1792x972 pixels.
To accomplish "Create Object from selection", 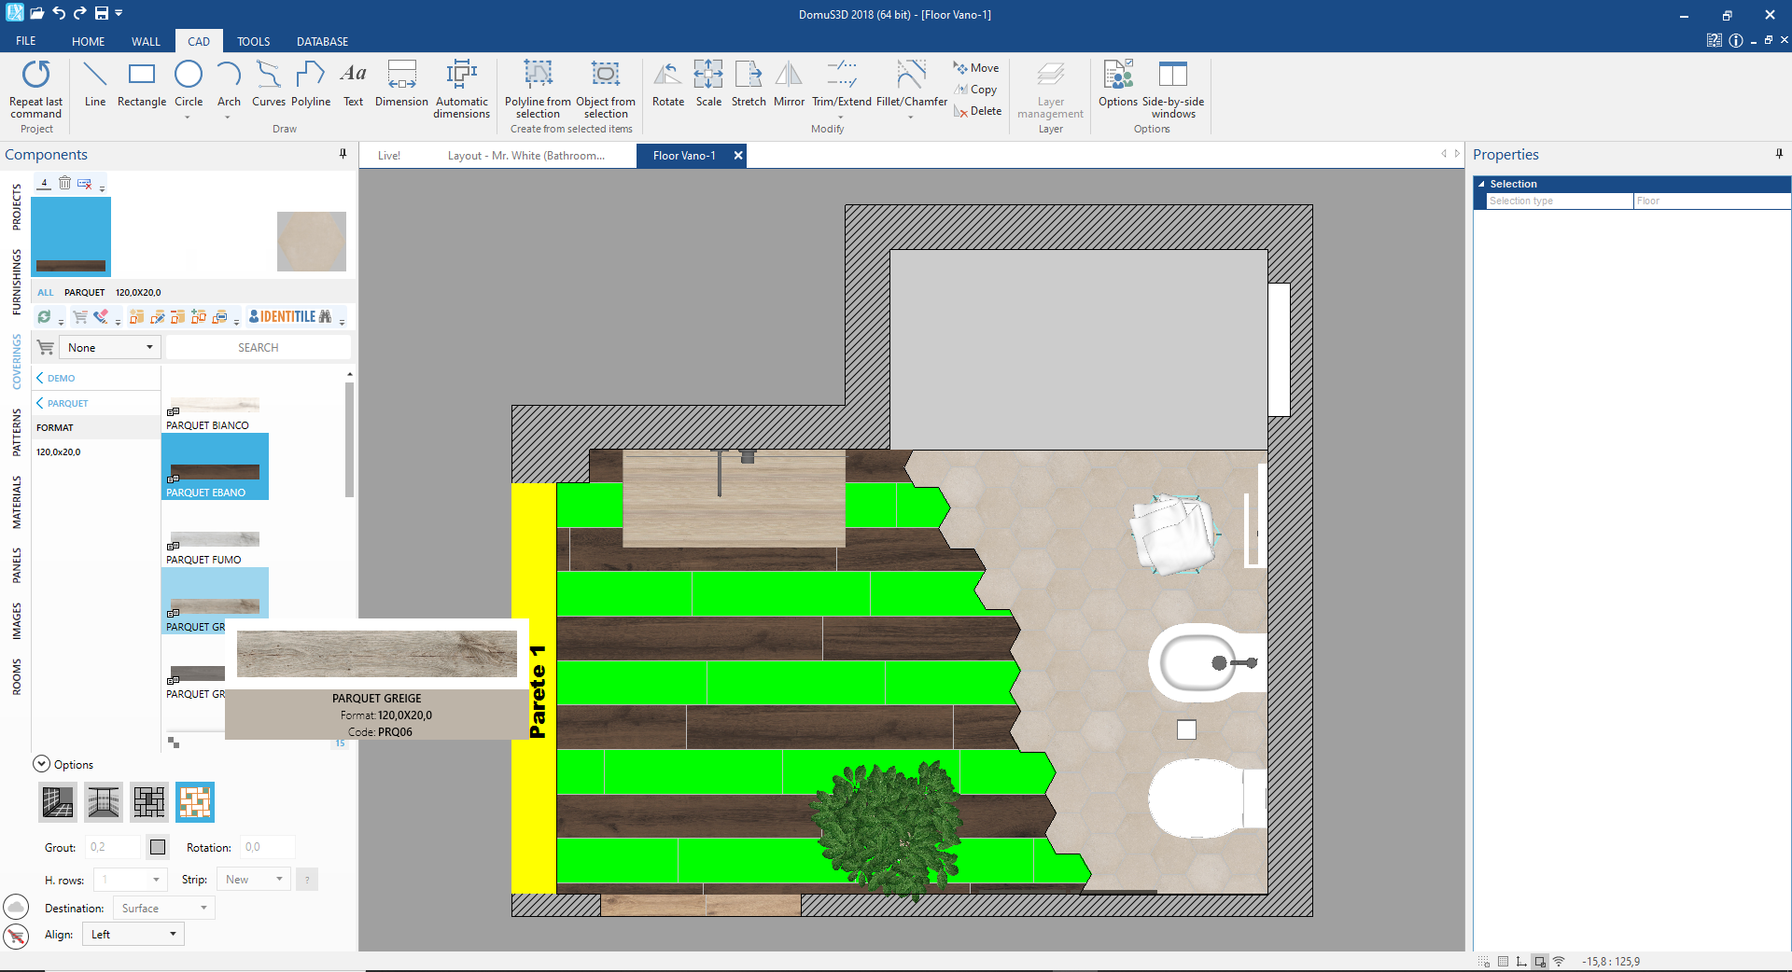I will coord(606,89).
